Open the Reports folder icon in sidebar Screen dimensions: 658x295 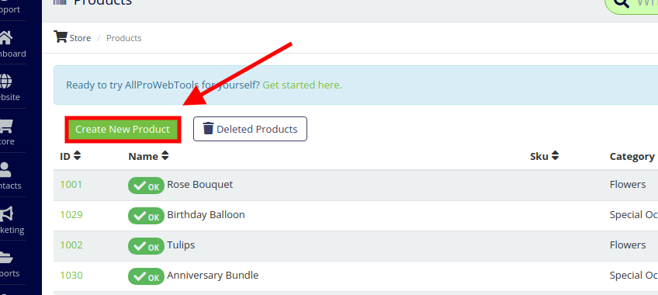5,257
